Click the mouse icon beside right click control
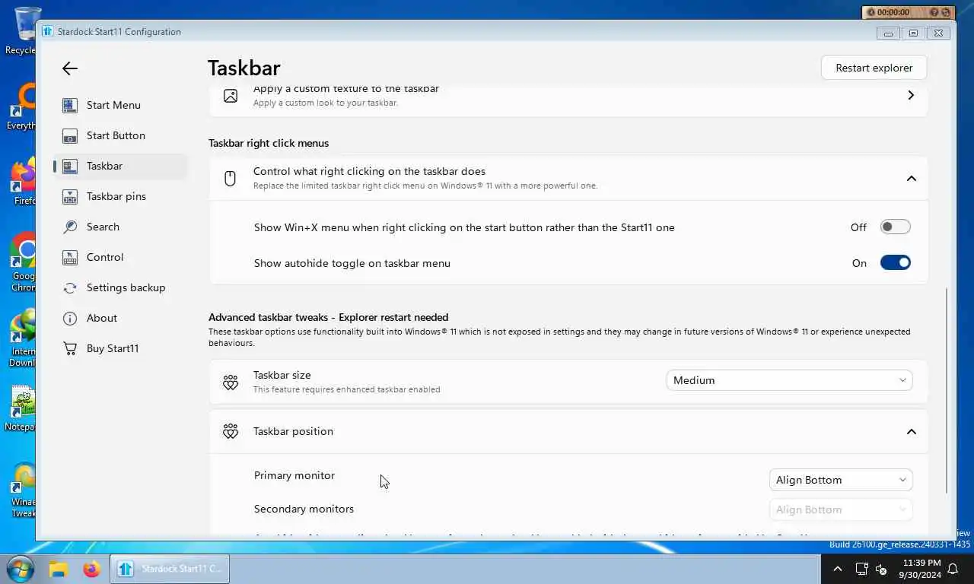Image resolution: width=974 pixels, height=584 pixels. (x=230, y=178)
